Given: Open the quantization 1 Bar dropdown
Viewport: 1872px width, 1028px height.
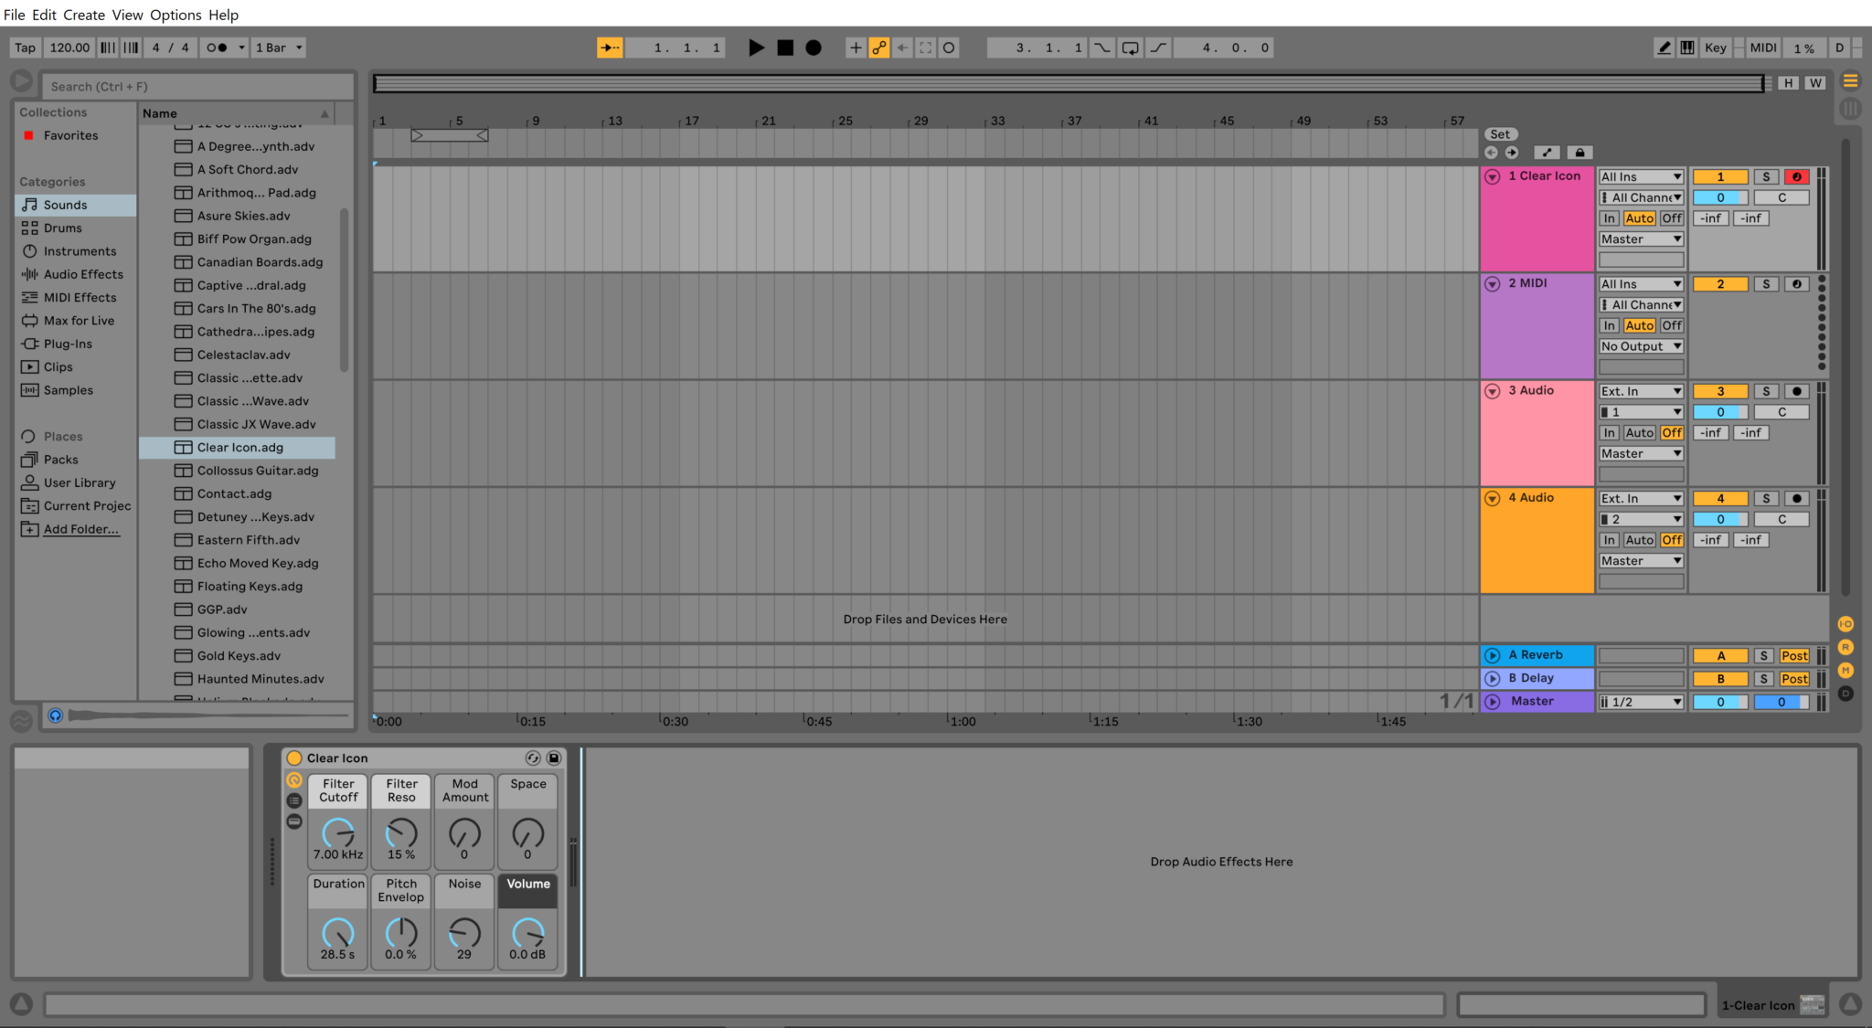Looking at the screenshot, I should click(278, 48).
